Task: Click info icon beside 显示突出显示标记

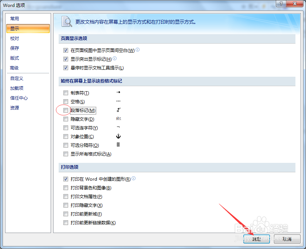Action: point(115,58)
